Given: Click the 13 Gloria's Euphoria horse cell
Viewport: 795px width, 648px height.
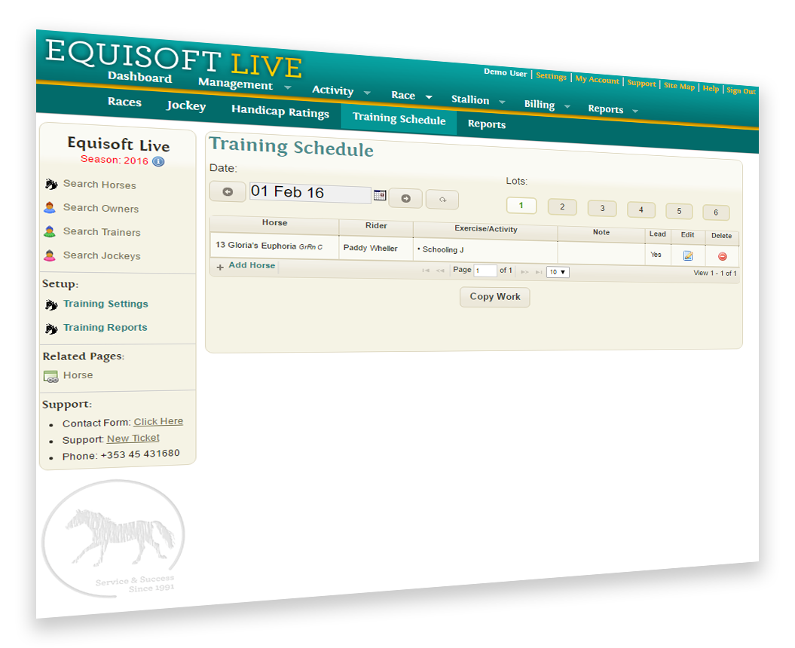Looking at the screenshot, I should coord(274,246).
